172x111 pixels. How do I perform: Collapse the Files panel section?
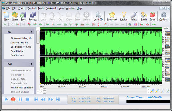coord(31,32)
